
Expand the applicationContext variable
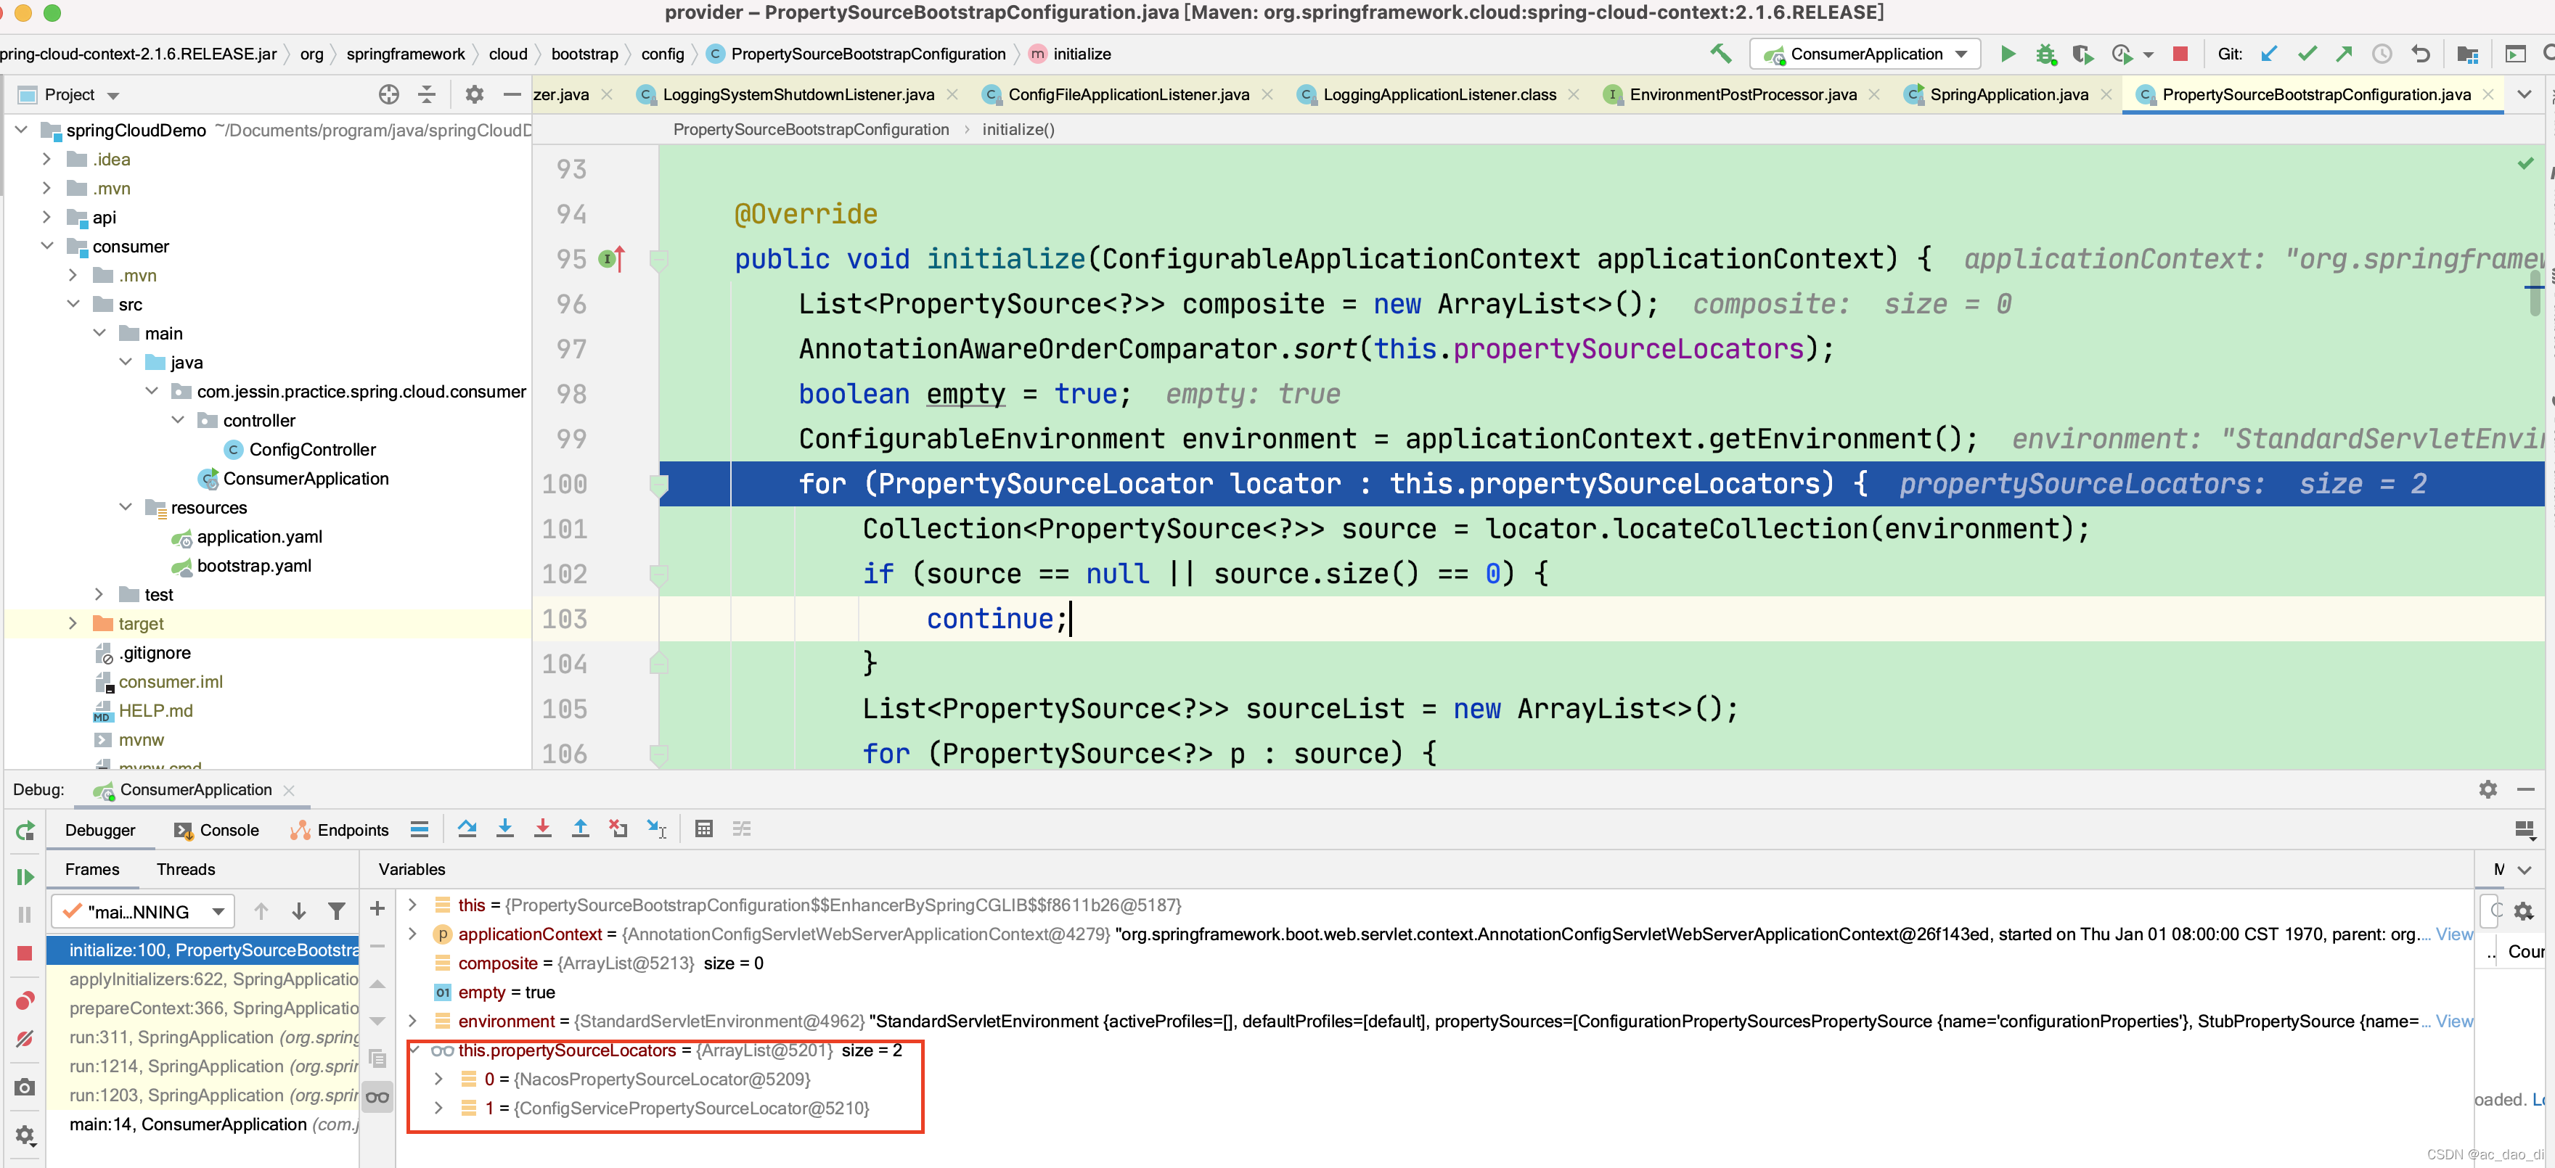tap(412, 934)
